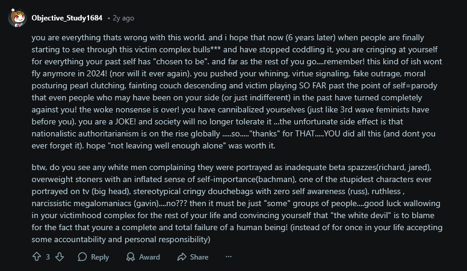
Task: Open Objective_Study1684's avatar image
Action: coord(17,18)
